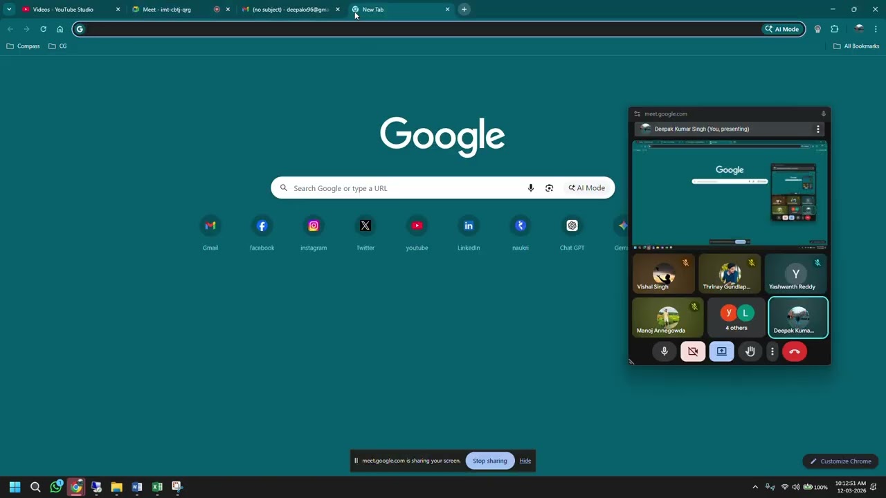Go to the browser home page
Viewport: 886px width, 498px height.
pos(60,29)
